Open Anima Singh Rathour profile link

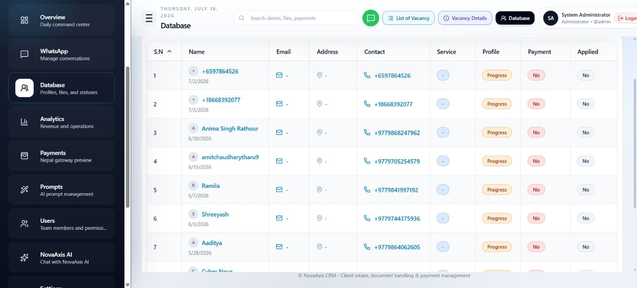(x=230, y=129)
